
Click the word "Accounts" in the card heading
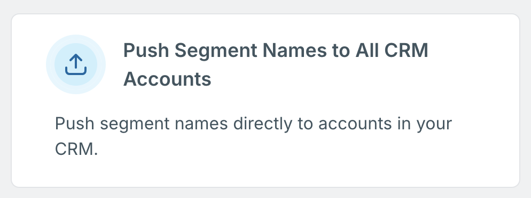(x=167, y=79)
